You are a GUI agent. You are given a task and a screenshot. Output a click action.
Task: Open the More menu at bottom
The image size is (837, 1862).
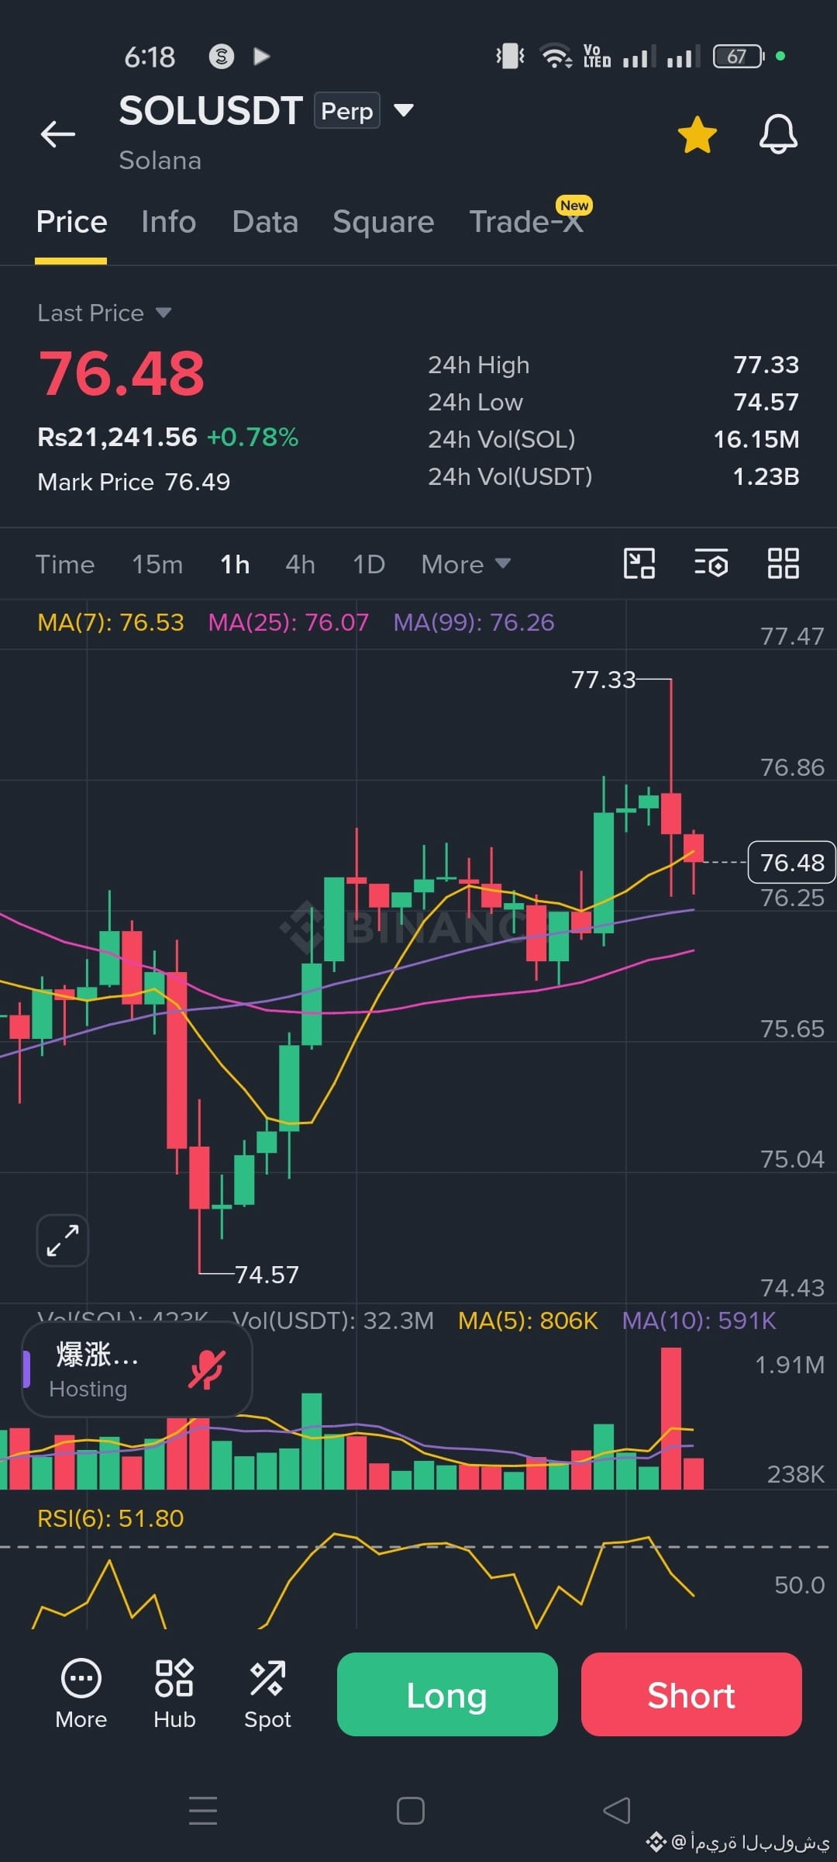[81, 1695]
